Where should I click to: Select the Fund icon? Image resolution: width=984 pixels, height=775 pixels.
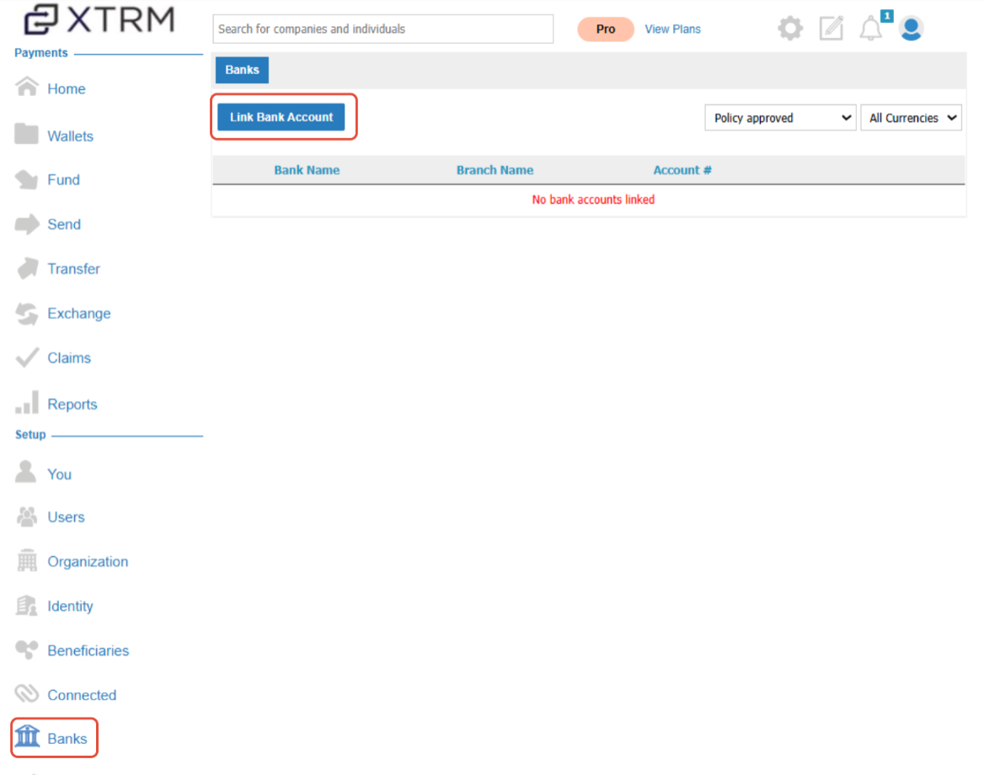click(x=27, y=179)
